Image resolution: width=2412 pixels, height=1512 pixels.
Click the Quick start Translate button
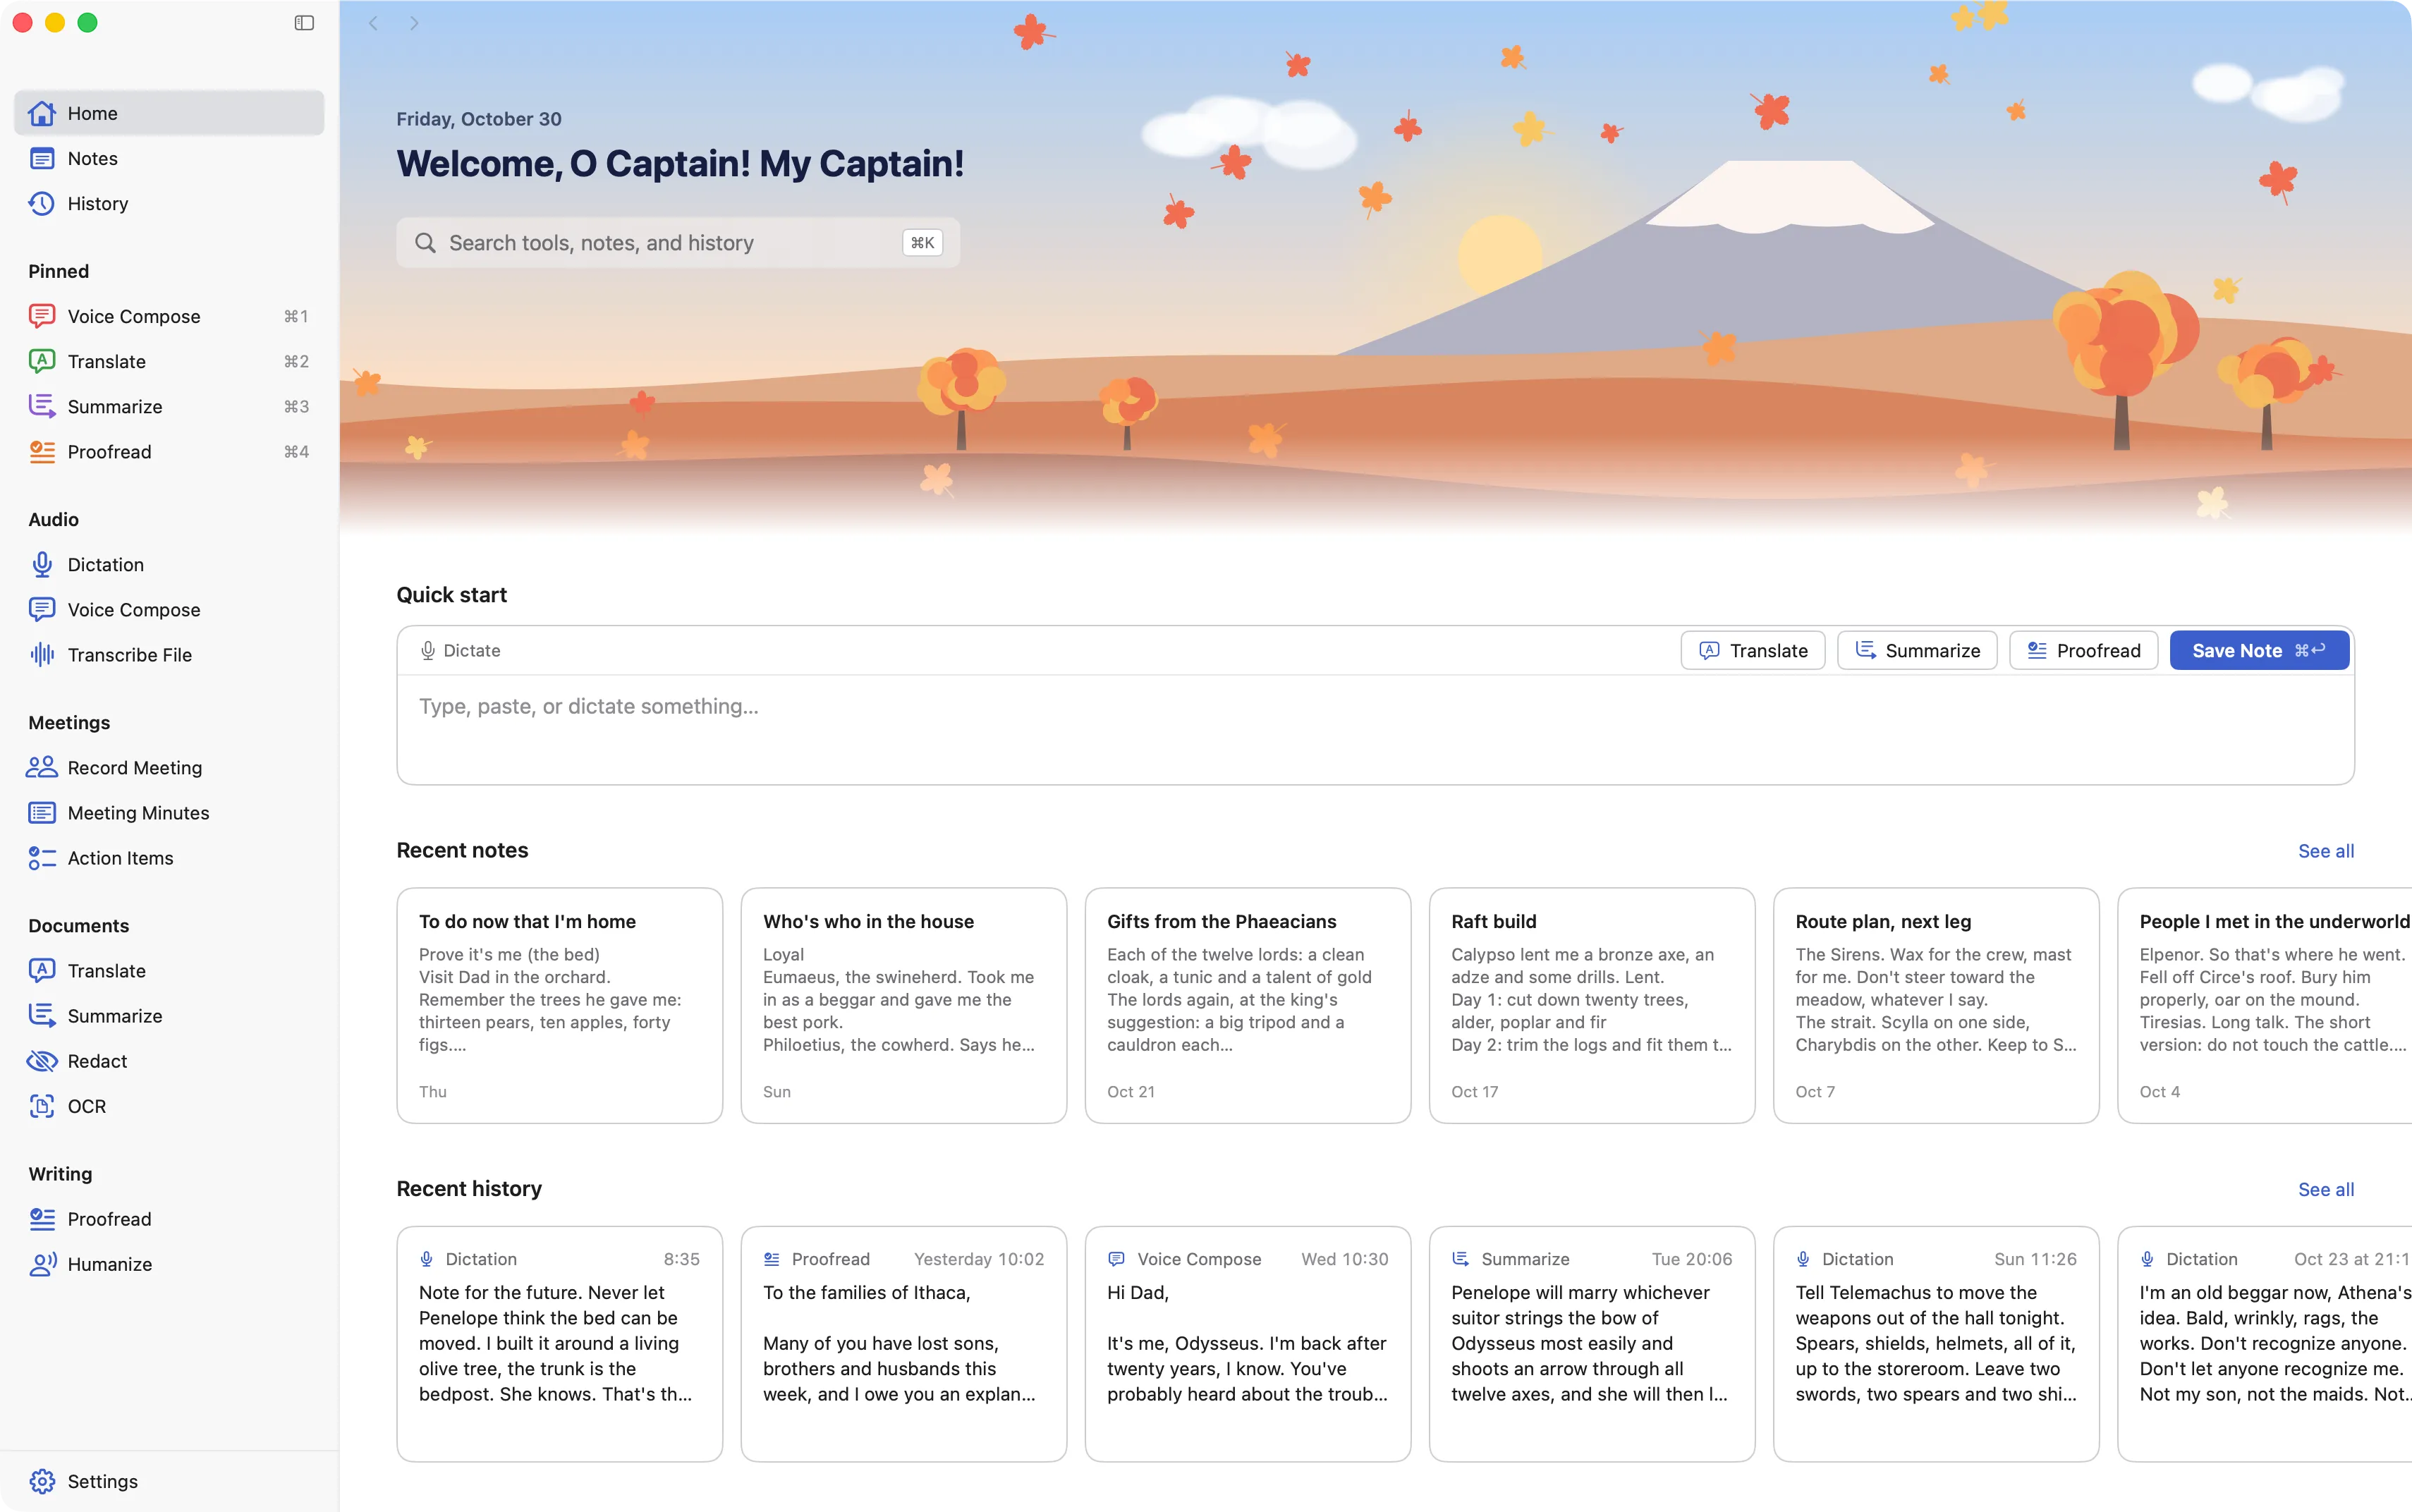[x=1752, y=650]
